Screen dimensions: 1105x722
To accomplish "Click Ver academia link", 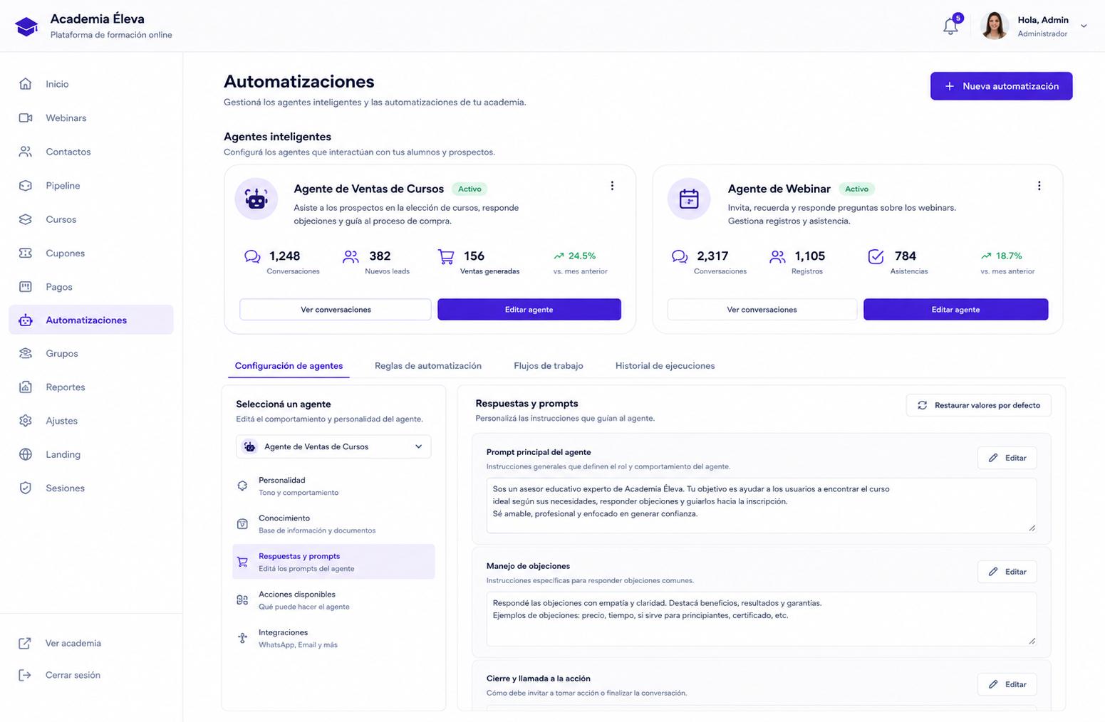I will pos(73,644).
